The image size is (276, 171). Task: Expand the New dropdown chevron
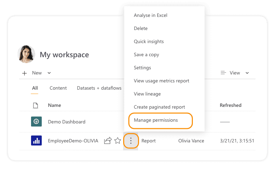pos(49,73)
